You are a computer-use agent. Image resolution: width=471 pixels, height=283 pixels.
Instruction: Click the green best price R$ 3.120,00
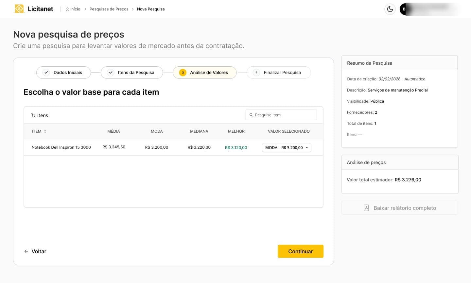click(236, 148)
